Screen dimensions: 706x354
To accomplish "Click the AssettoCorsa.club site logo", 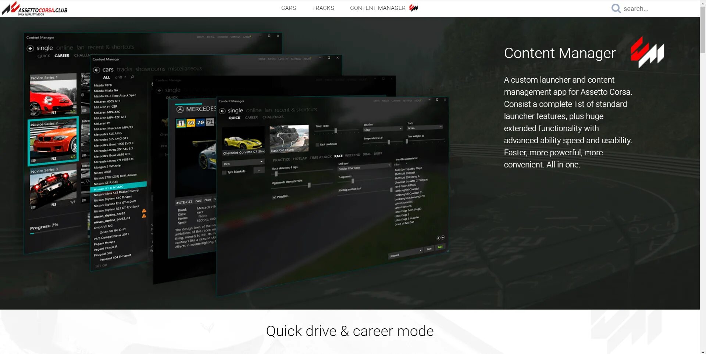I will click(35, 8).
